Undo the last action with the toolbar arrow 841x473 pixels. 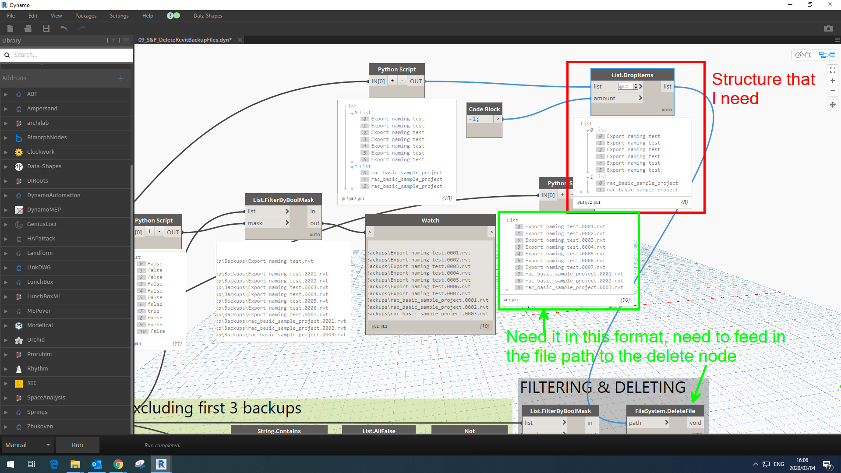pos(64,28)
